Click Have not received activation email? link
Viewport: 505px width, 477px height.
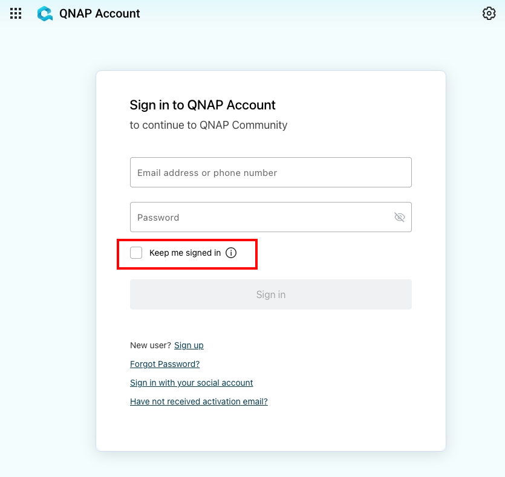[x=199, y=401]
